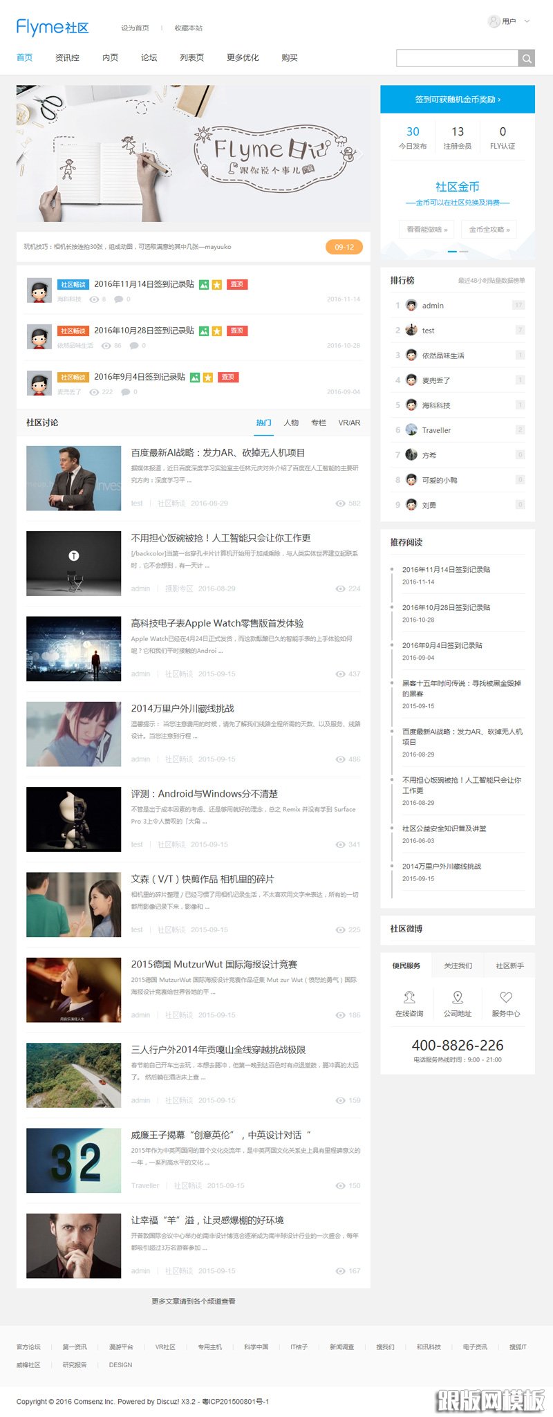Click image icon on 2016年11月14日 post
The height and width of the screenshot is (1417, 553).
click(204, 284)
